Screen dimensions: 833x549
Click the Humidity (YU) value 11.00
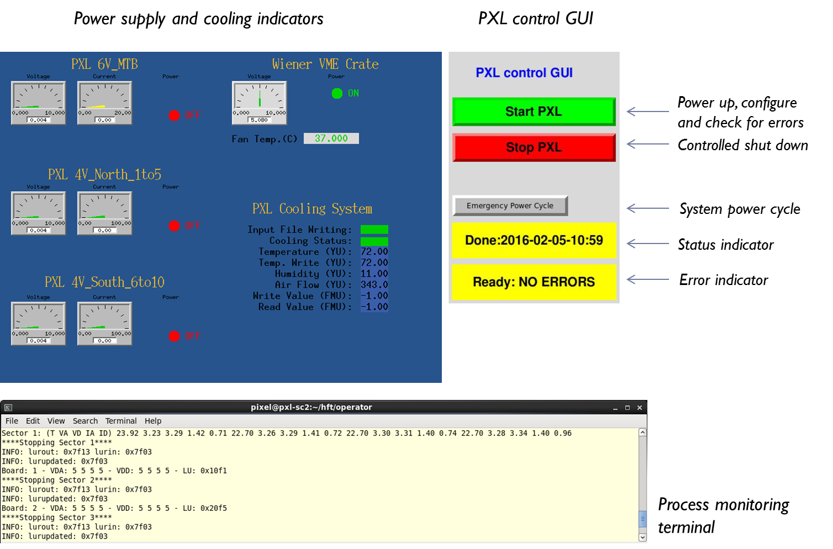pos(375,274)
